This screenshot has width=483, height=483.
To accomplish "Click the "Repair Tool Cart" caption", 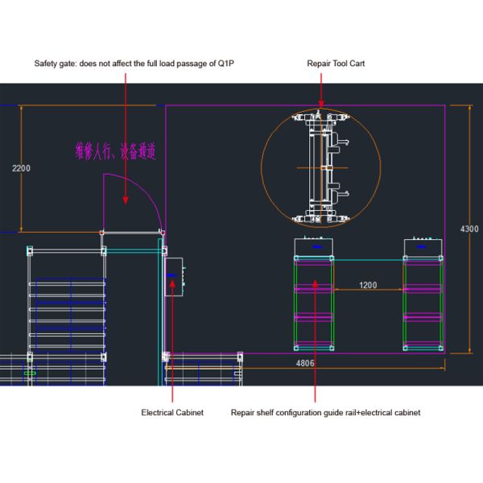I will click(x=336, y=63).
